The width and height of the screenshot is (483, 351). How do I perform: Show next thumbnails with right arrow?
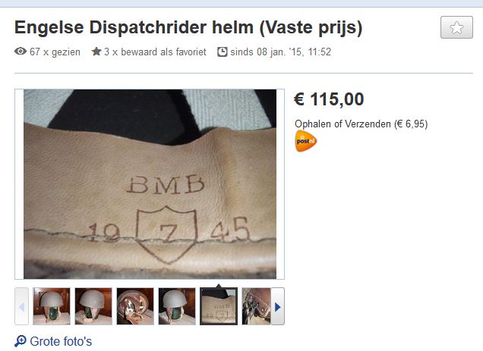tap(277, 306)
